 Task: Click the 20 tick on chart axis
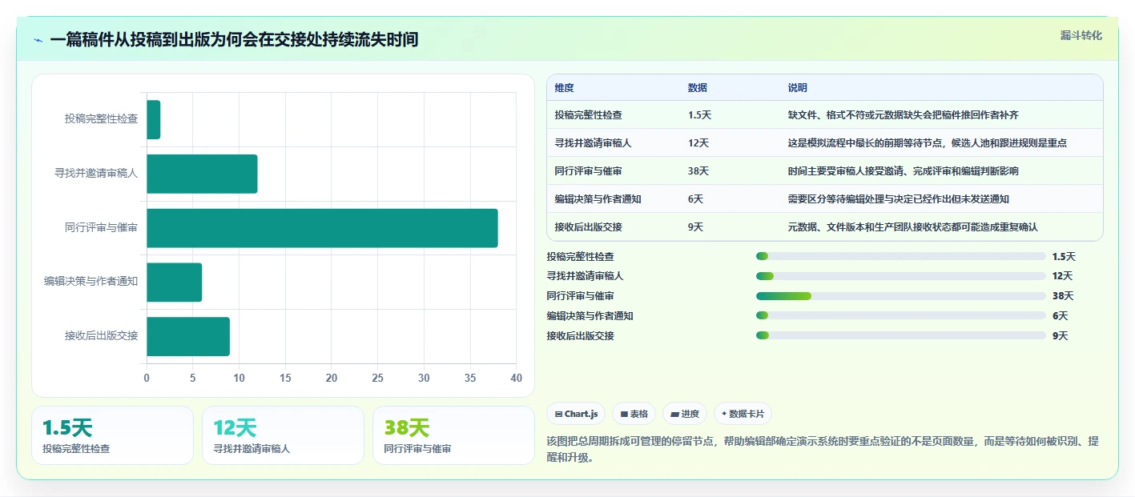(x=331, y=378)
